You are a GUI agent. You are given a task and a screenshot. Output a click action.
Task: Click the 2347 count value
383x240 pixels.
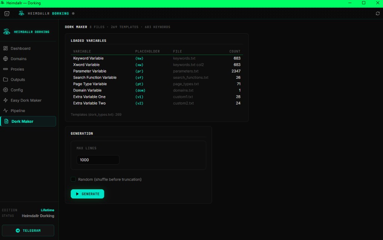[x=236, y=71]
